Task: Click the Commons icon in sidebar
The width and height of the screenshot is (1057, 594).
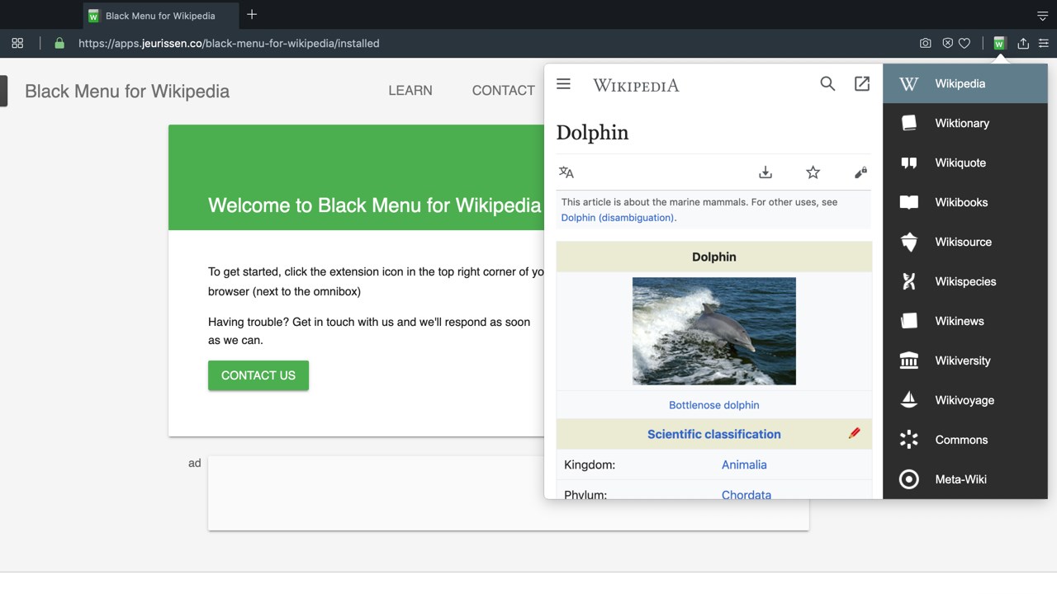Action: [909, 440]
